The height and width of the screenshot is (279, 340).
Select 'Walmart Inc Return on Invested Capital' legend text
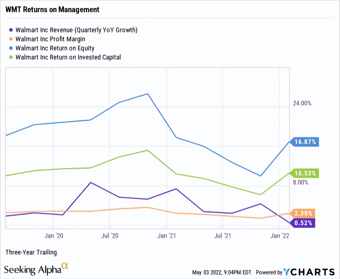tap(68, 57)
